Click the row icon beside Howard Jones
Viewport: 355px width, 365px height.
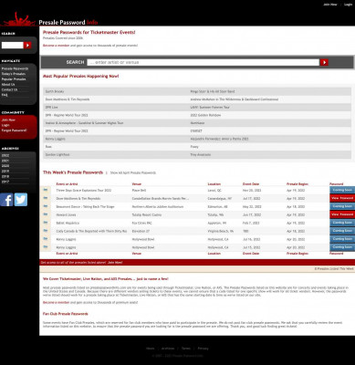click(x=46, y=214)
